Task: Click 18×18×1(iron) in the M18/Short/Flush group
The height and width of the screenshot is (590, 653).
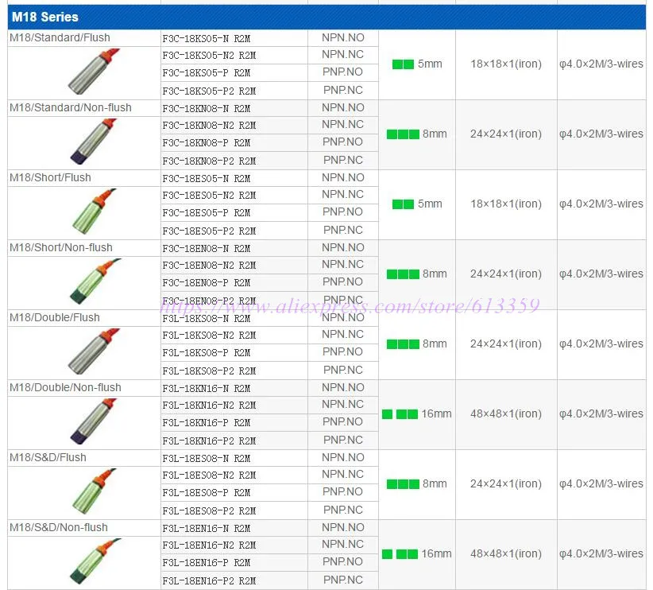Action: (x=506, y=204)
